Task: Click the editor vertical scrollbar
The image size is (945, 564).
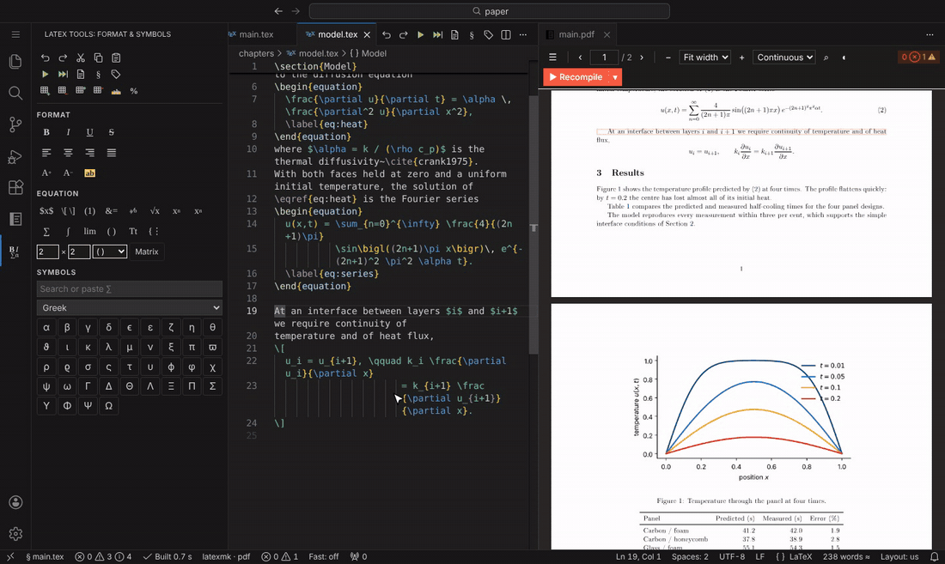Action: 533,224
